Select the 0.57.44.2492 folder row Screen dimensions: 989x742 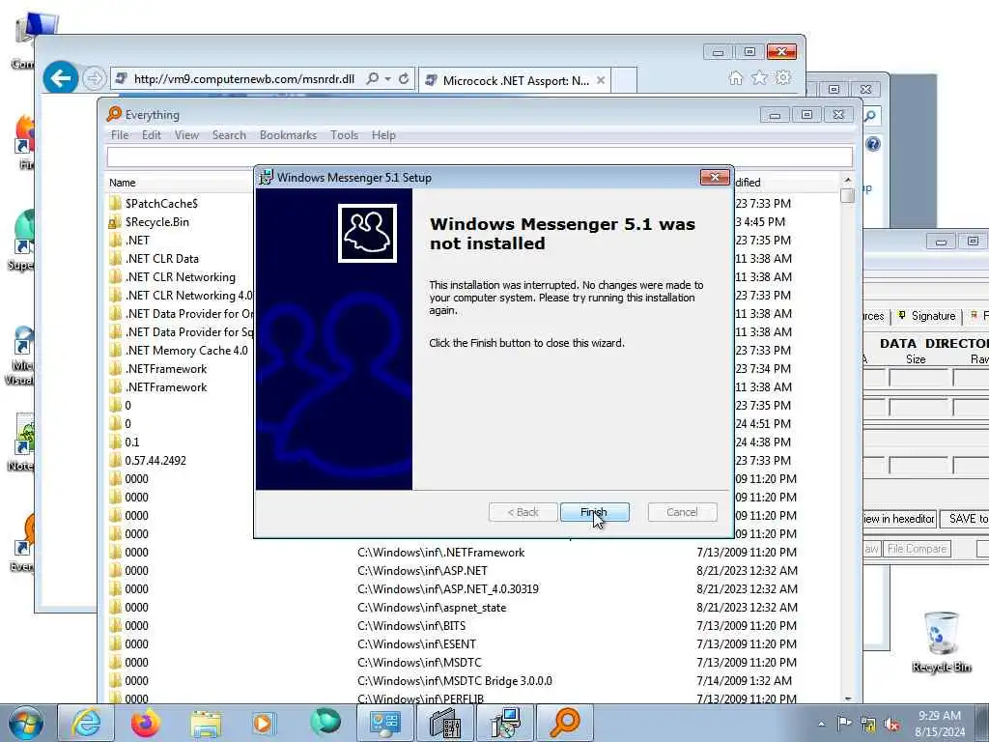[x=155, y=461]
